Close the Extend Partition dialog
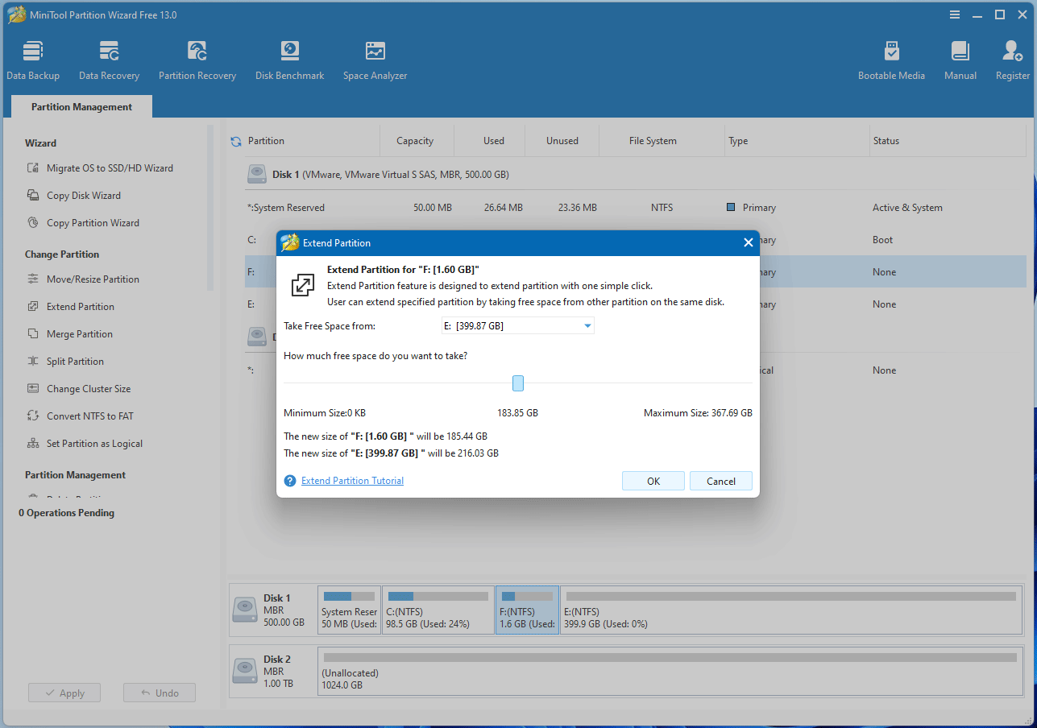 click(x=748, y=242)
